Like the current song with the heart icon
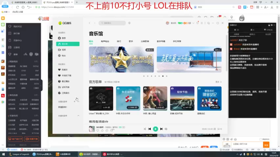This screenshot has height=157, width=280. pyautogui.click(x=98, y=130)
